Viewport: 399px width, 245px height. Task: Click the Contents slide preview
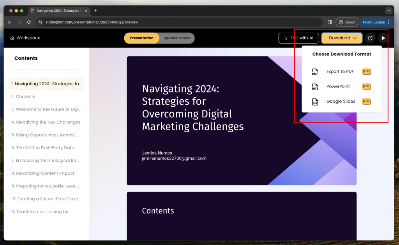[x=242, y=216]
